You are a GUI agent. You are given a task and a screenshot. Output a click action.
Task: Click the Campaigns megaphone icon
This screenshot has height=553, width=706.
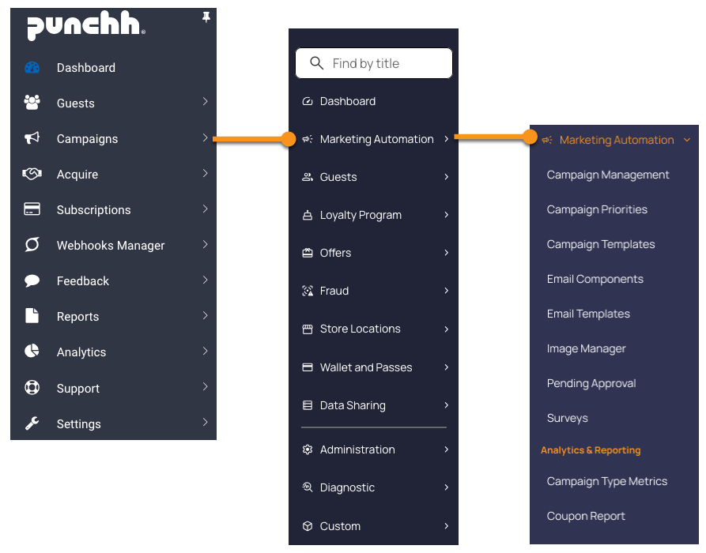32,137
